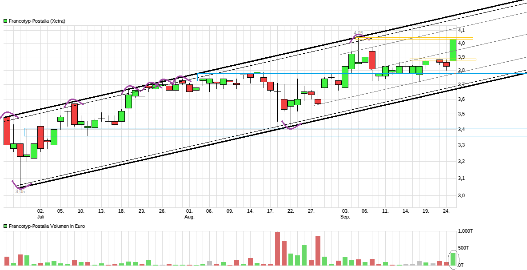Screen dimensions: 527x270
Task: Click the 26. date axis label
Action: (162, 211)
